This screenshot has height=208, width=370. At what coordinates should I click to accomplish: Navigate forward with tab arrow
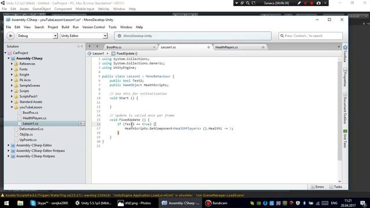(x=97, y=46)
